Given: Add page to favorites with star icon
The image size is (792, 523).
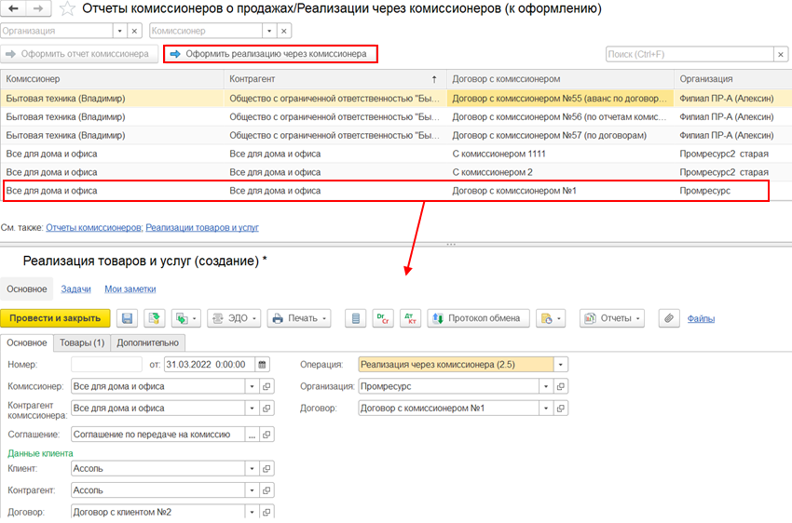Looking at the screenshot, I should (x=67, y=8).
